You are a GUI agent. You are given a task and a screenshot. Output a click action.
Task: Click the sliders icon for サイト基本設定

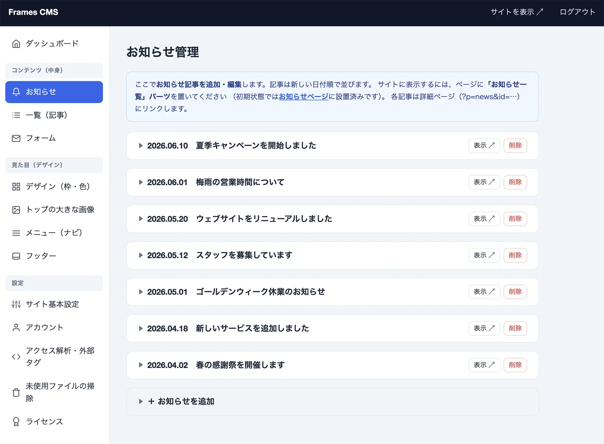point(16,304)
